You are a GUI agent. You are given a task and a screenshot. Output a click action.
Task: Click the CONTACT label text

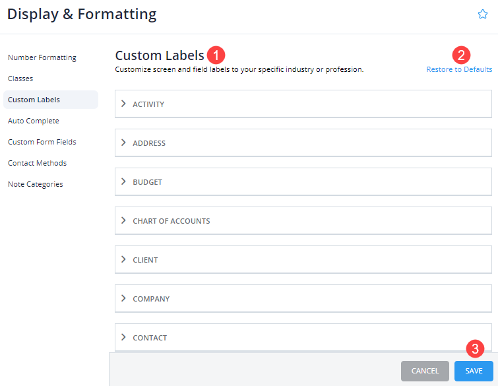pyautogui.click(x=150, y=338)
